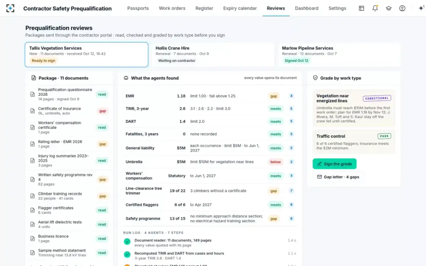Switch to the Expiry calendar tab
This screenshot has width=426, height=266.
240,8
